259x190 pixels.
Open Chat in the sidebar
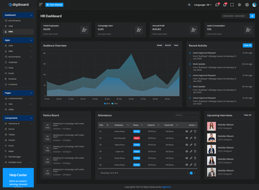click(x=18, y=68)
